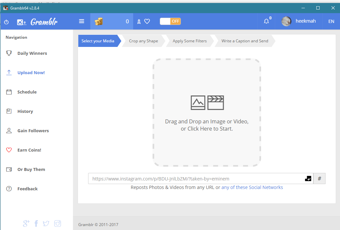Open Earn Coins! page
This screenshot has height=230, width=340.
29,150
